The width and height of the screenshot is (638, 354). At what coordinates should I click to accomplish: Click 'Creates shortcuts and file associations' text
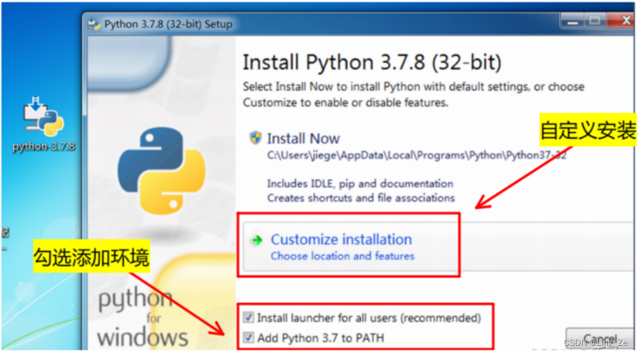click(361, 198)
